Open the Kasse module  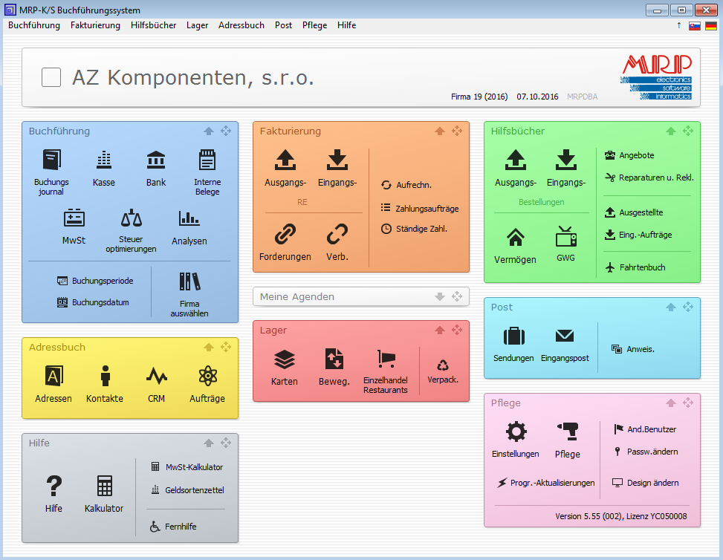(x=104, y=161)
